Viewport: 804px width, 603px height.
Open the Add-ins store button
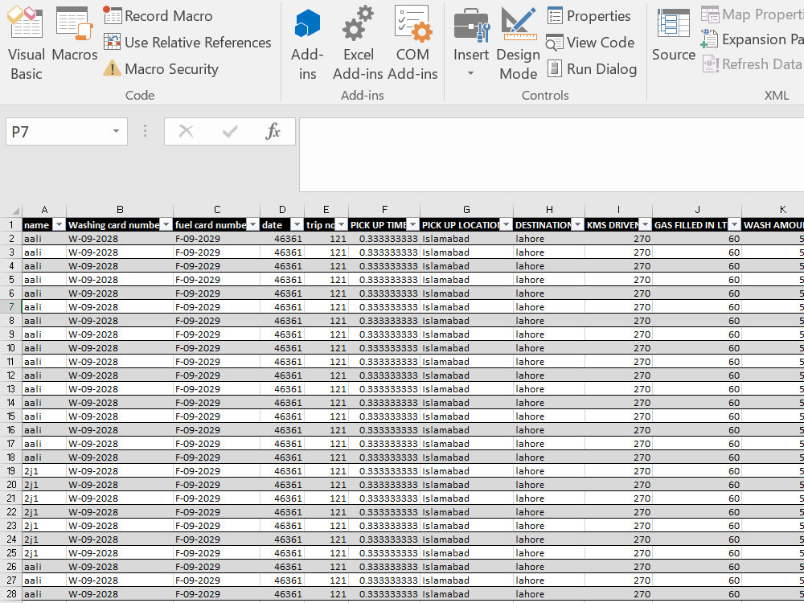coord(307,43)
